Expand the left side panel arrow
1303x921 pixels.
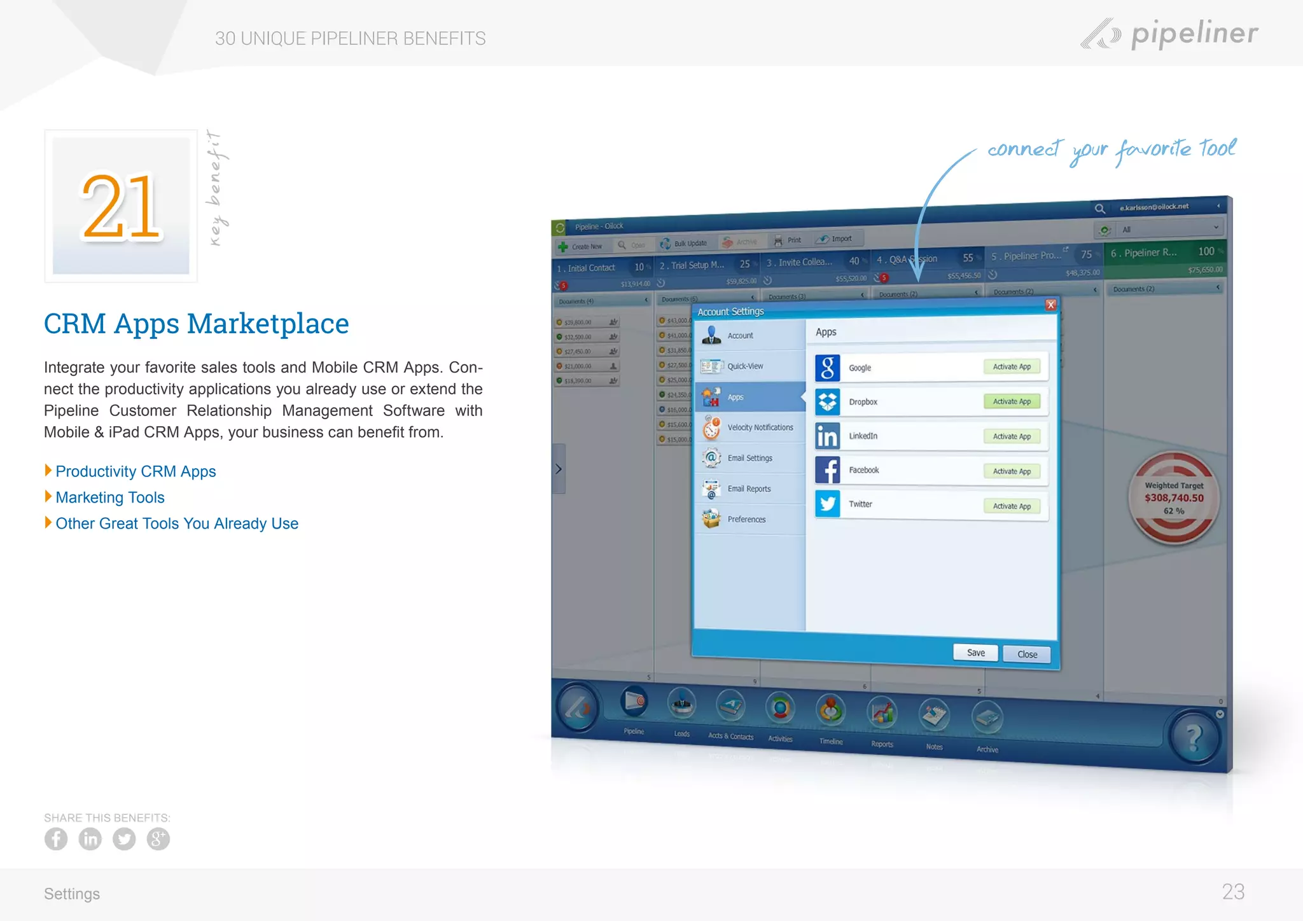tap(558, 469)
